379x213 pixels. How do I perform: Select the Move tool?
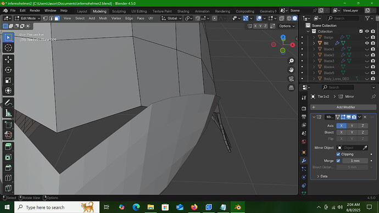coord(8,60)
